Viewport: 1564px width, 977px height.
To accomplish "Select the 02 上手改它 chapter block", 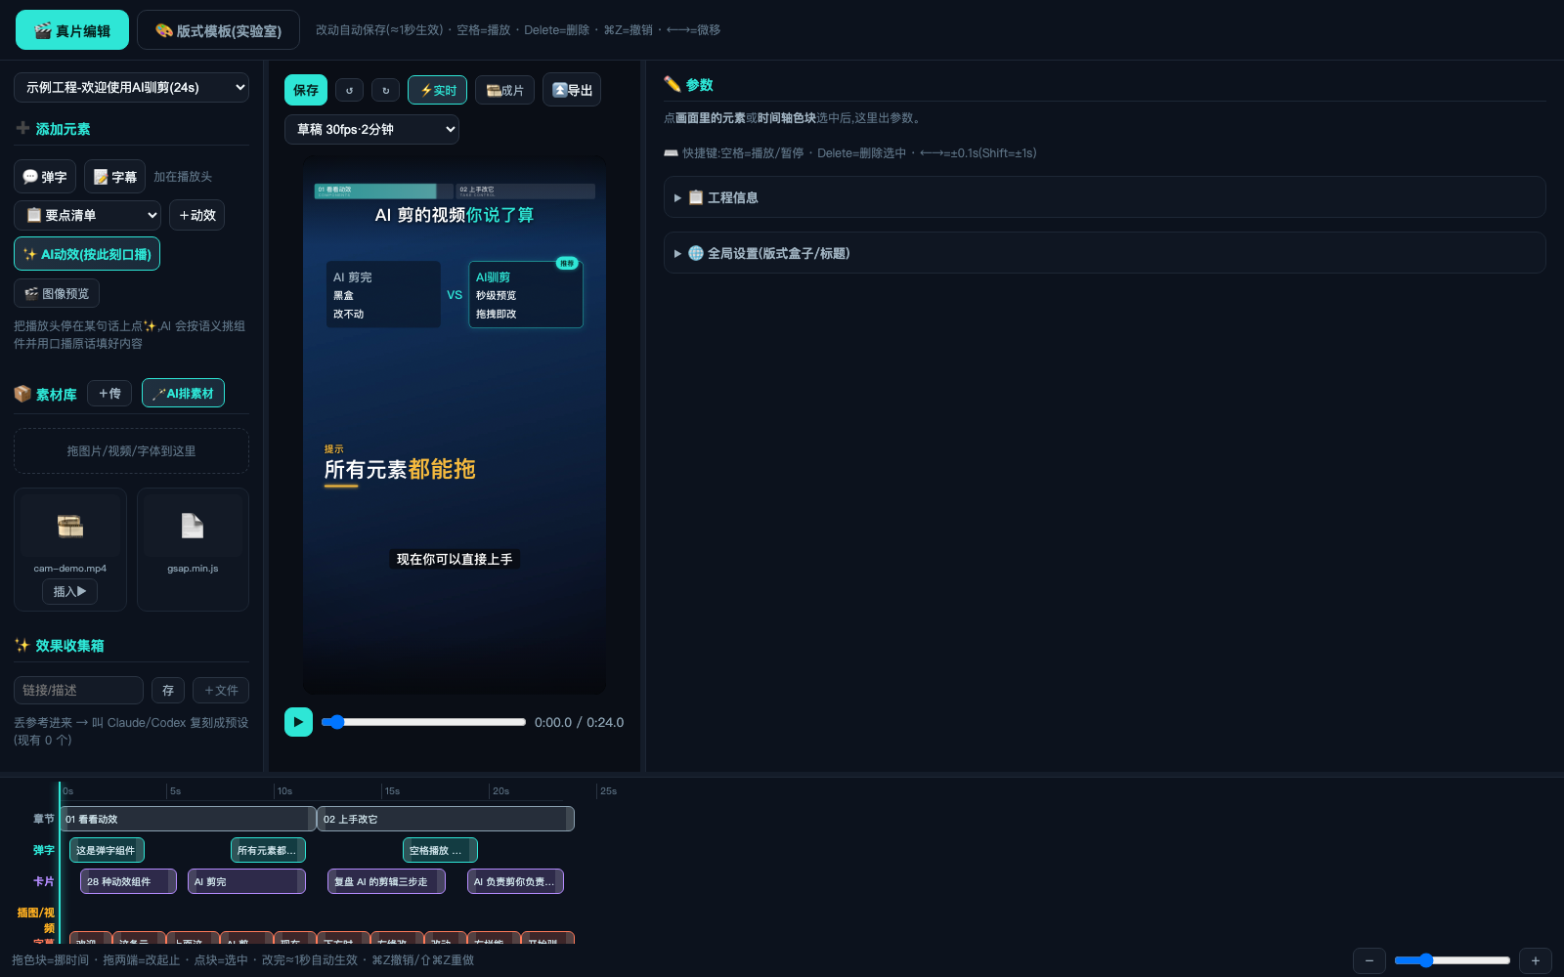I will click(446, 819).
